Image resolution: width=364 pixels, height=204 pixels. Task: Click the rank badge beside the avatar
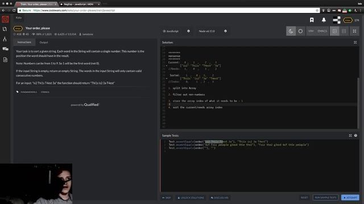348,20
